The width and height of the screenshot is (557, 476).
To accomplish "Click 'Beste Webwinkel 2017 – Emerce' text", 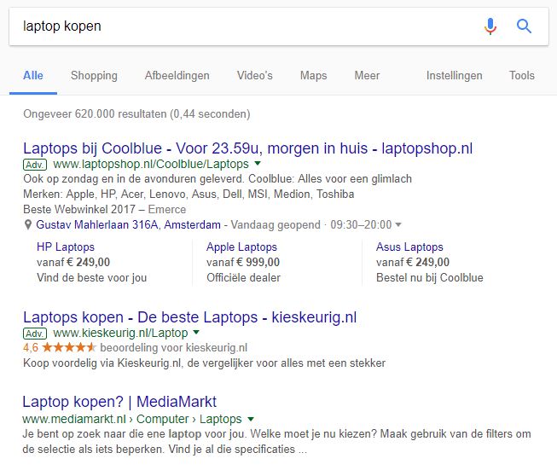I will [104, 209].
